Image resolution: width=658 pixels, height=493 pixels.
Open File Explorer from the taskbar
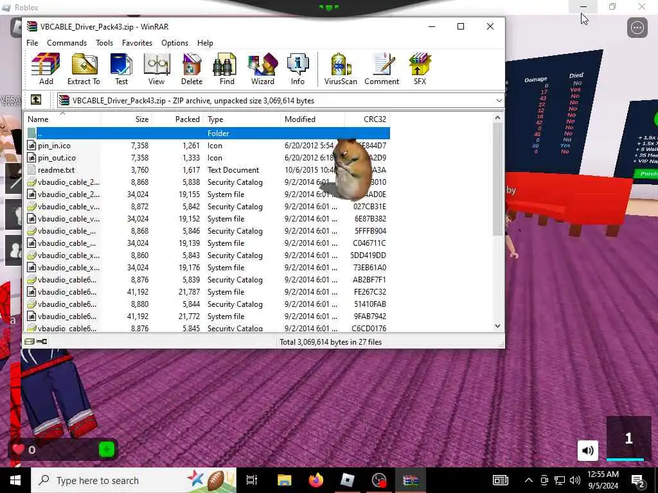tap(284, 480)
